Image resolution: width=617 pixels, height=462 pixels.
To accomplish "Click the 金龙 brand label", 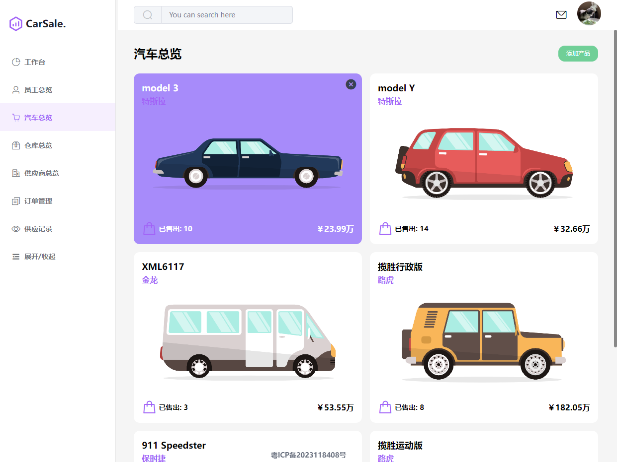I will point(150,280).
